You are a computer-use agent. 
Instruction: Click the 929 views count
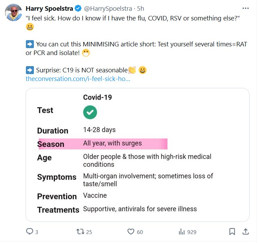click(x=191, y=232)
